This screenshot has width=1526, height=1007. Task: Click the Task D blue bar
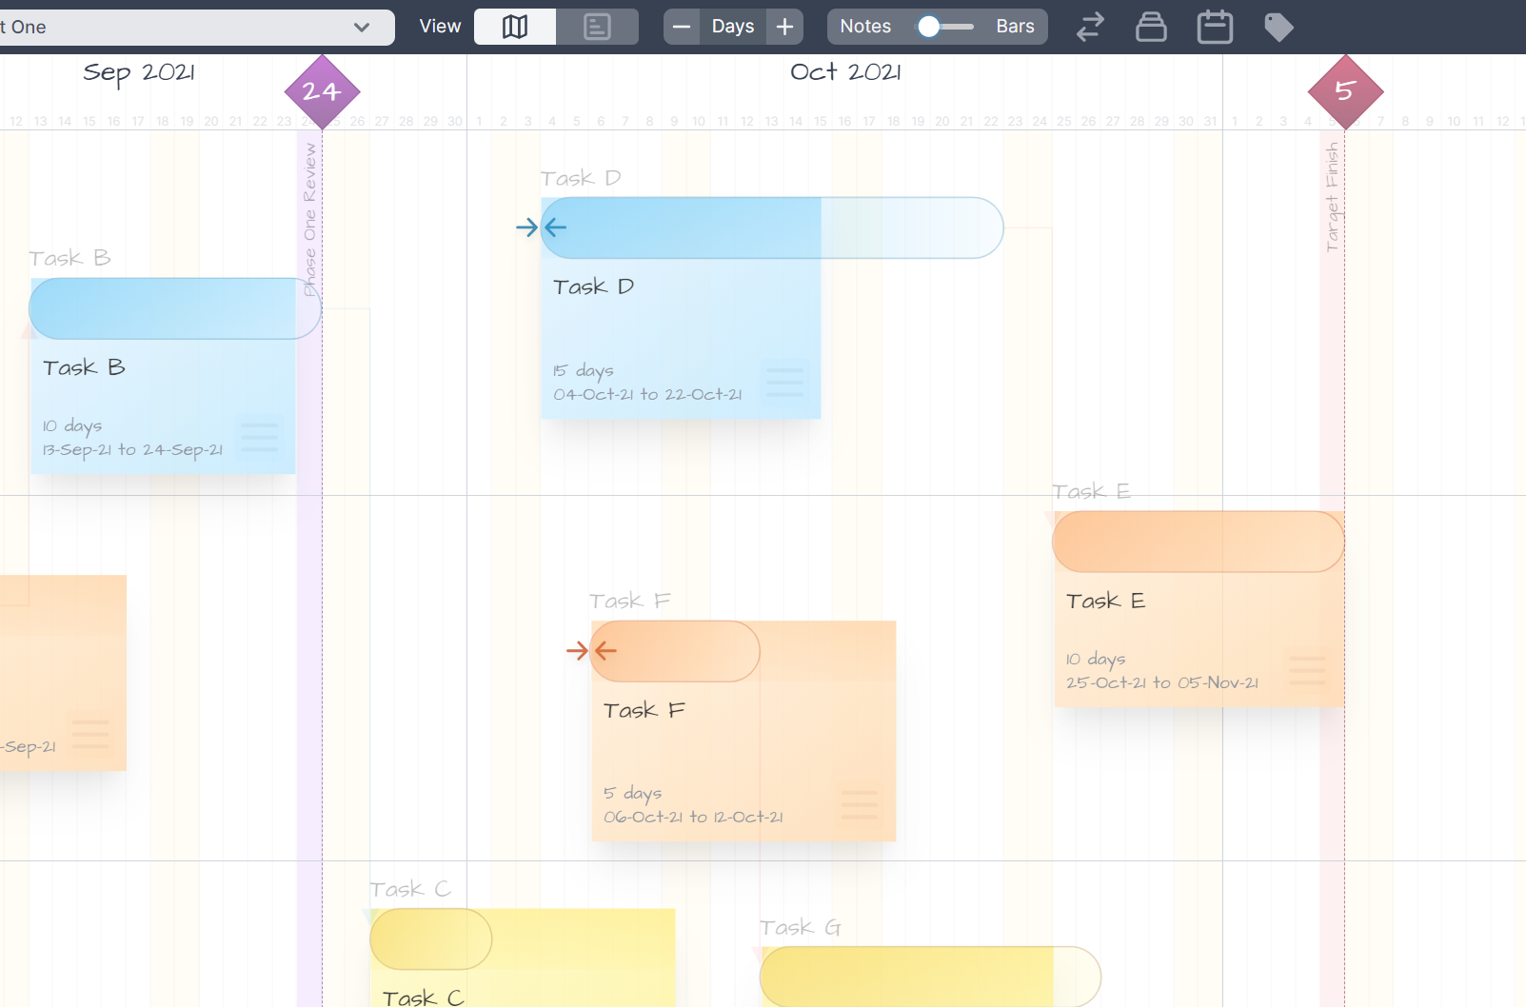click(772, 227)
